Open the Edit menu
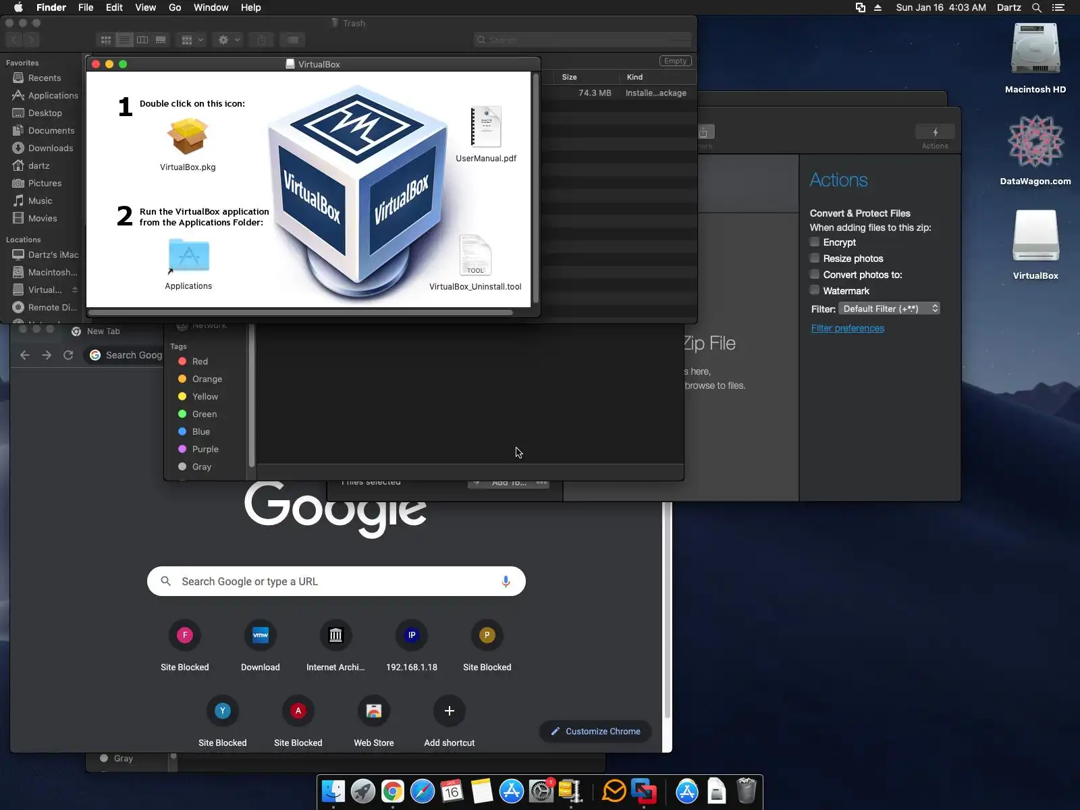The height and width of the screenshot is (810, 1080). point(114,7)
